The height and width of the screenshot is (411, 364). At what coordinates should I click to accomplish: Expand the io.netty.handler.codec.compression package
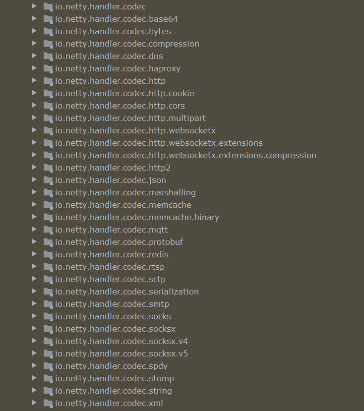(34, 44)
